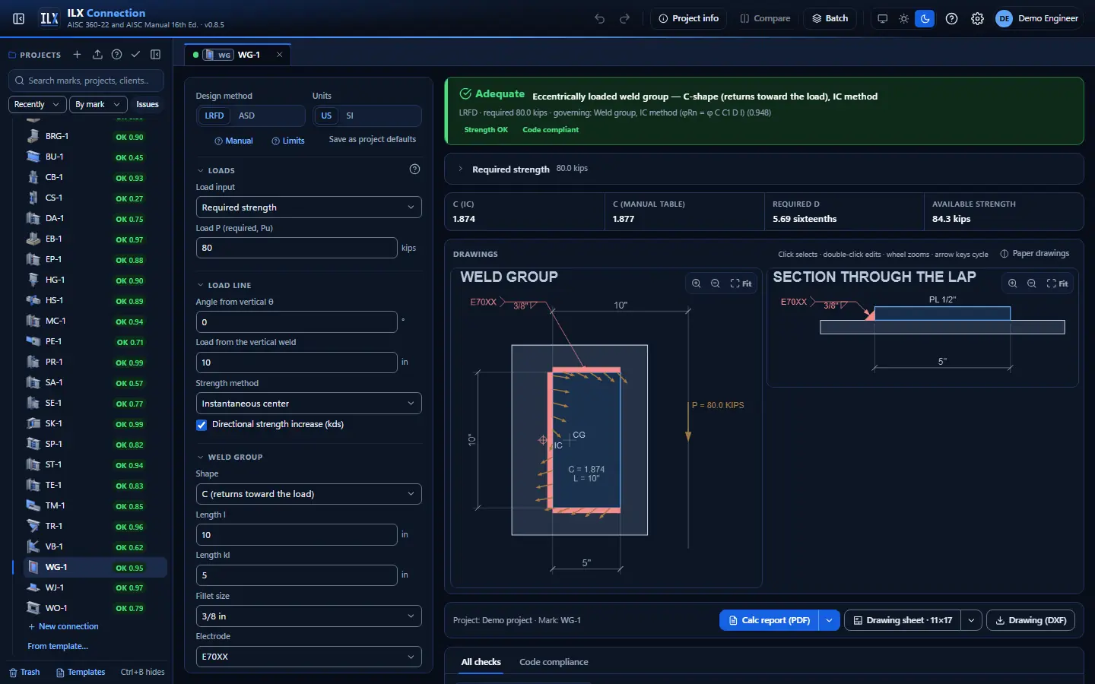Click From template... link

[x=58, y=646]
